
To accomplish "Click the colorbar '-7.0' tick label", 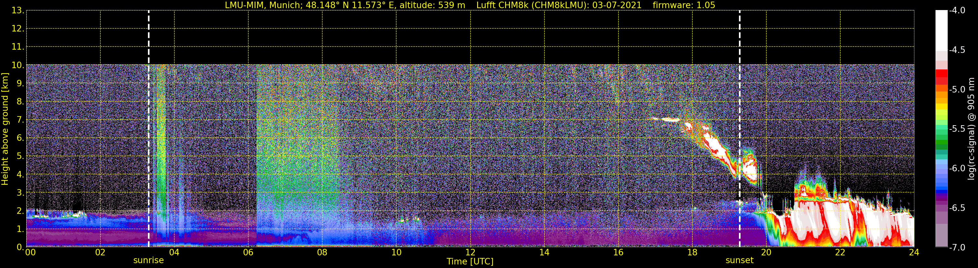I will coord(957,248).
